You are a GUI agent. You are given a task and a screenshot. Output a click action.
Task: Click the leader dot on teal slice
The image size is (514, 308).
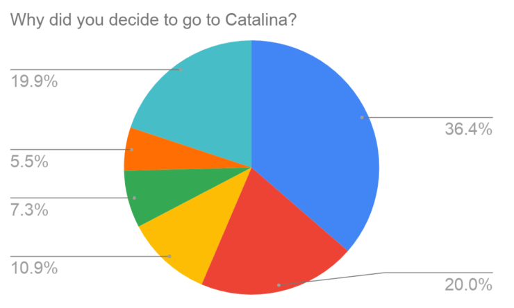point(180,69)
